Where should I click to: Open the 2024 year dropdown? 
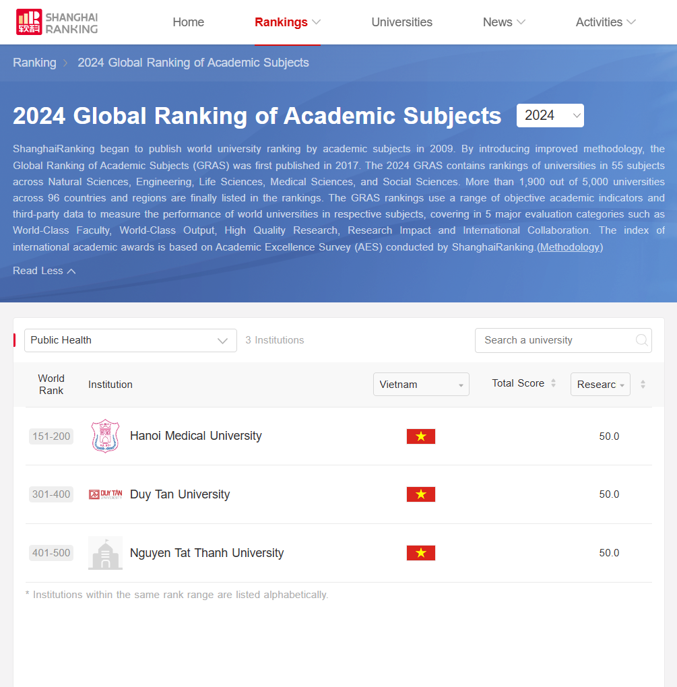click(550, 116)
